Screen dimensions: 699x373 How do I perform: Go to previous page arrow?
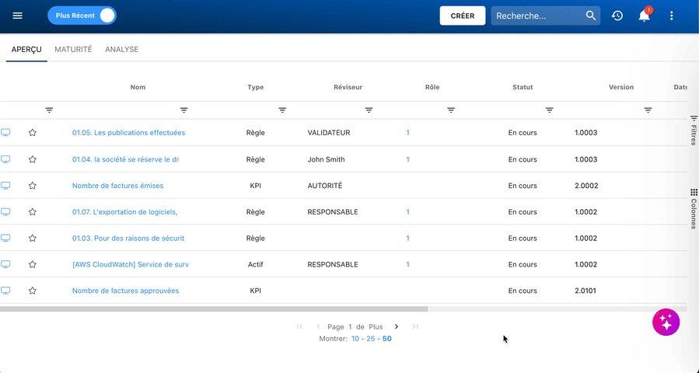(x=318, y=326)
